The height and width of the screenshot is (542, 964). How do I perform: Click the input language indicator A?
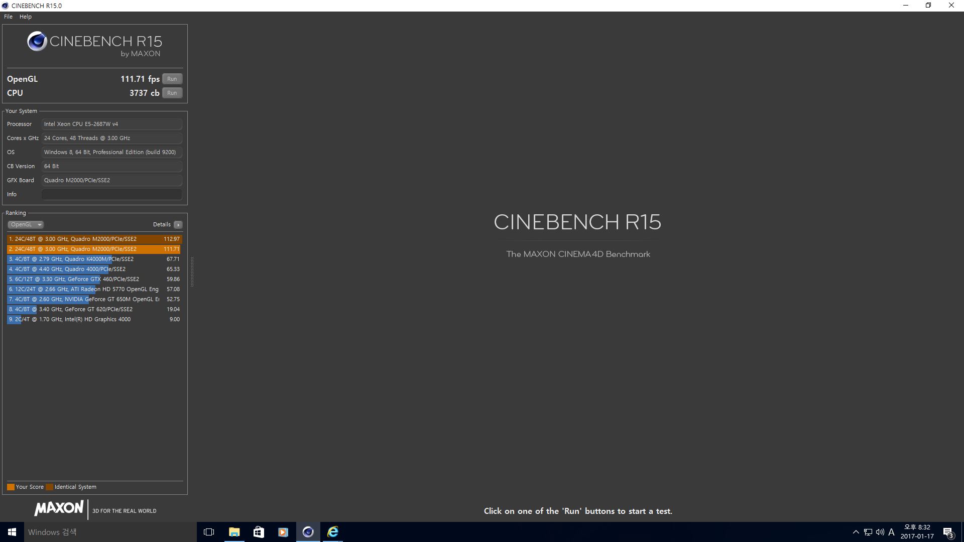pyautogui.click(x=892, y=532)
